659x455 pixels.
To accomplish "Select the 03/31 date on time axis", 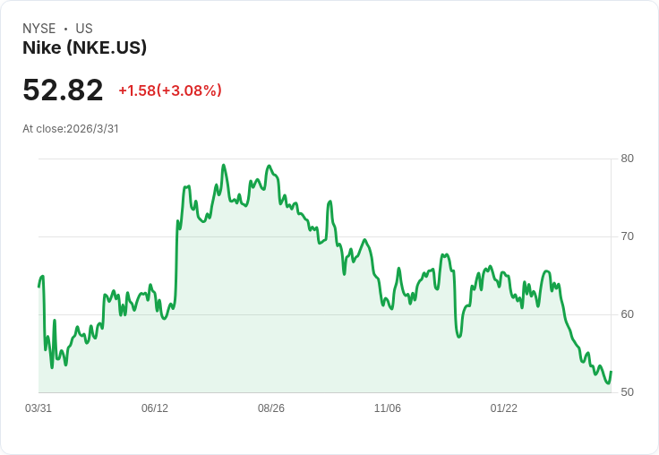I will pos(39,408).
